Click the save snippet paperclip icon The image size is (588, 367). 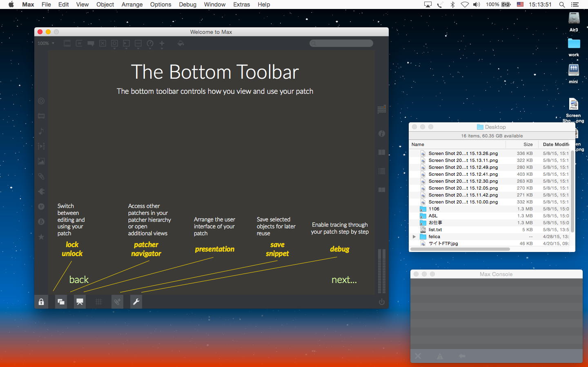pyautogui.click(x=118, y=302)
